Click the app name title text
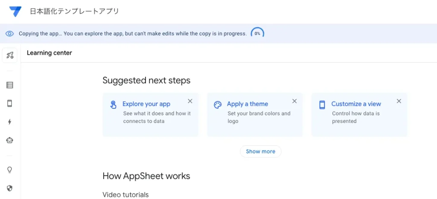Image resolution: width=437 pixels, height=199 pixels. coord(74,12)
